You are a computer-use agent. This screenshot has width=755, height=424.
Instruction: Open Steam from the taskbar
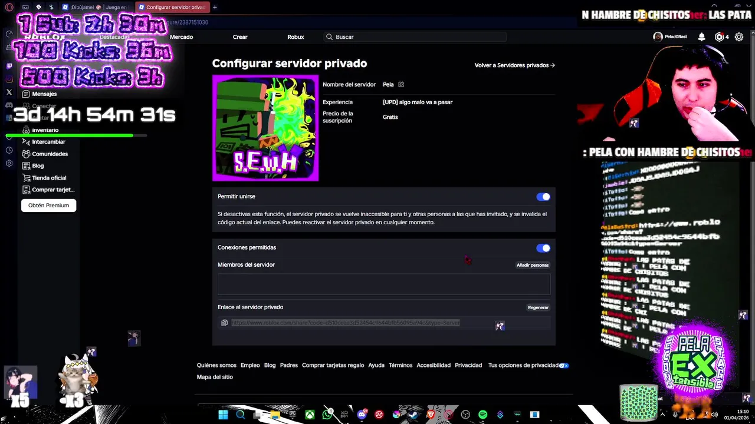click(413, 415)
